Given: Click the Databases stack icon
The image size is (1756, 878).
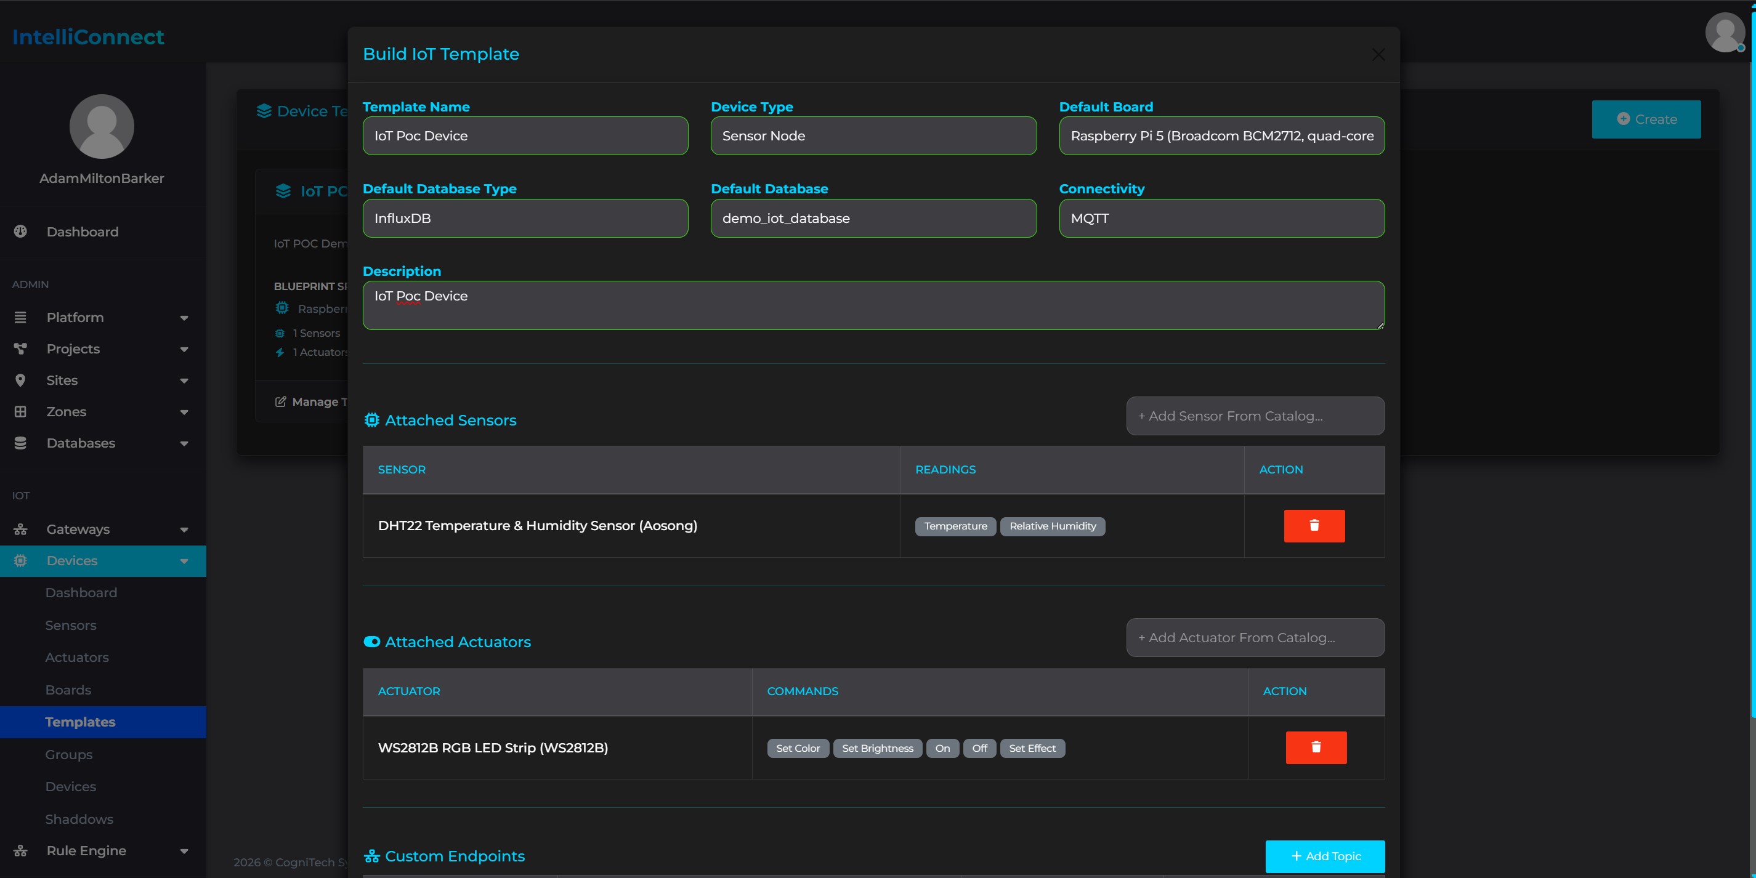Looking at the screenshot, I should pos(20,443).
